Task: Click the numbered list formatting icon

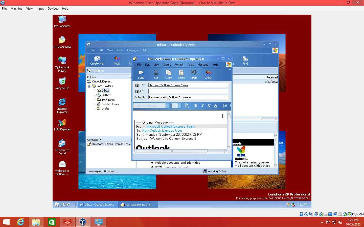Action: (225, 106)
